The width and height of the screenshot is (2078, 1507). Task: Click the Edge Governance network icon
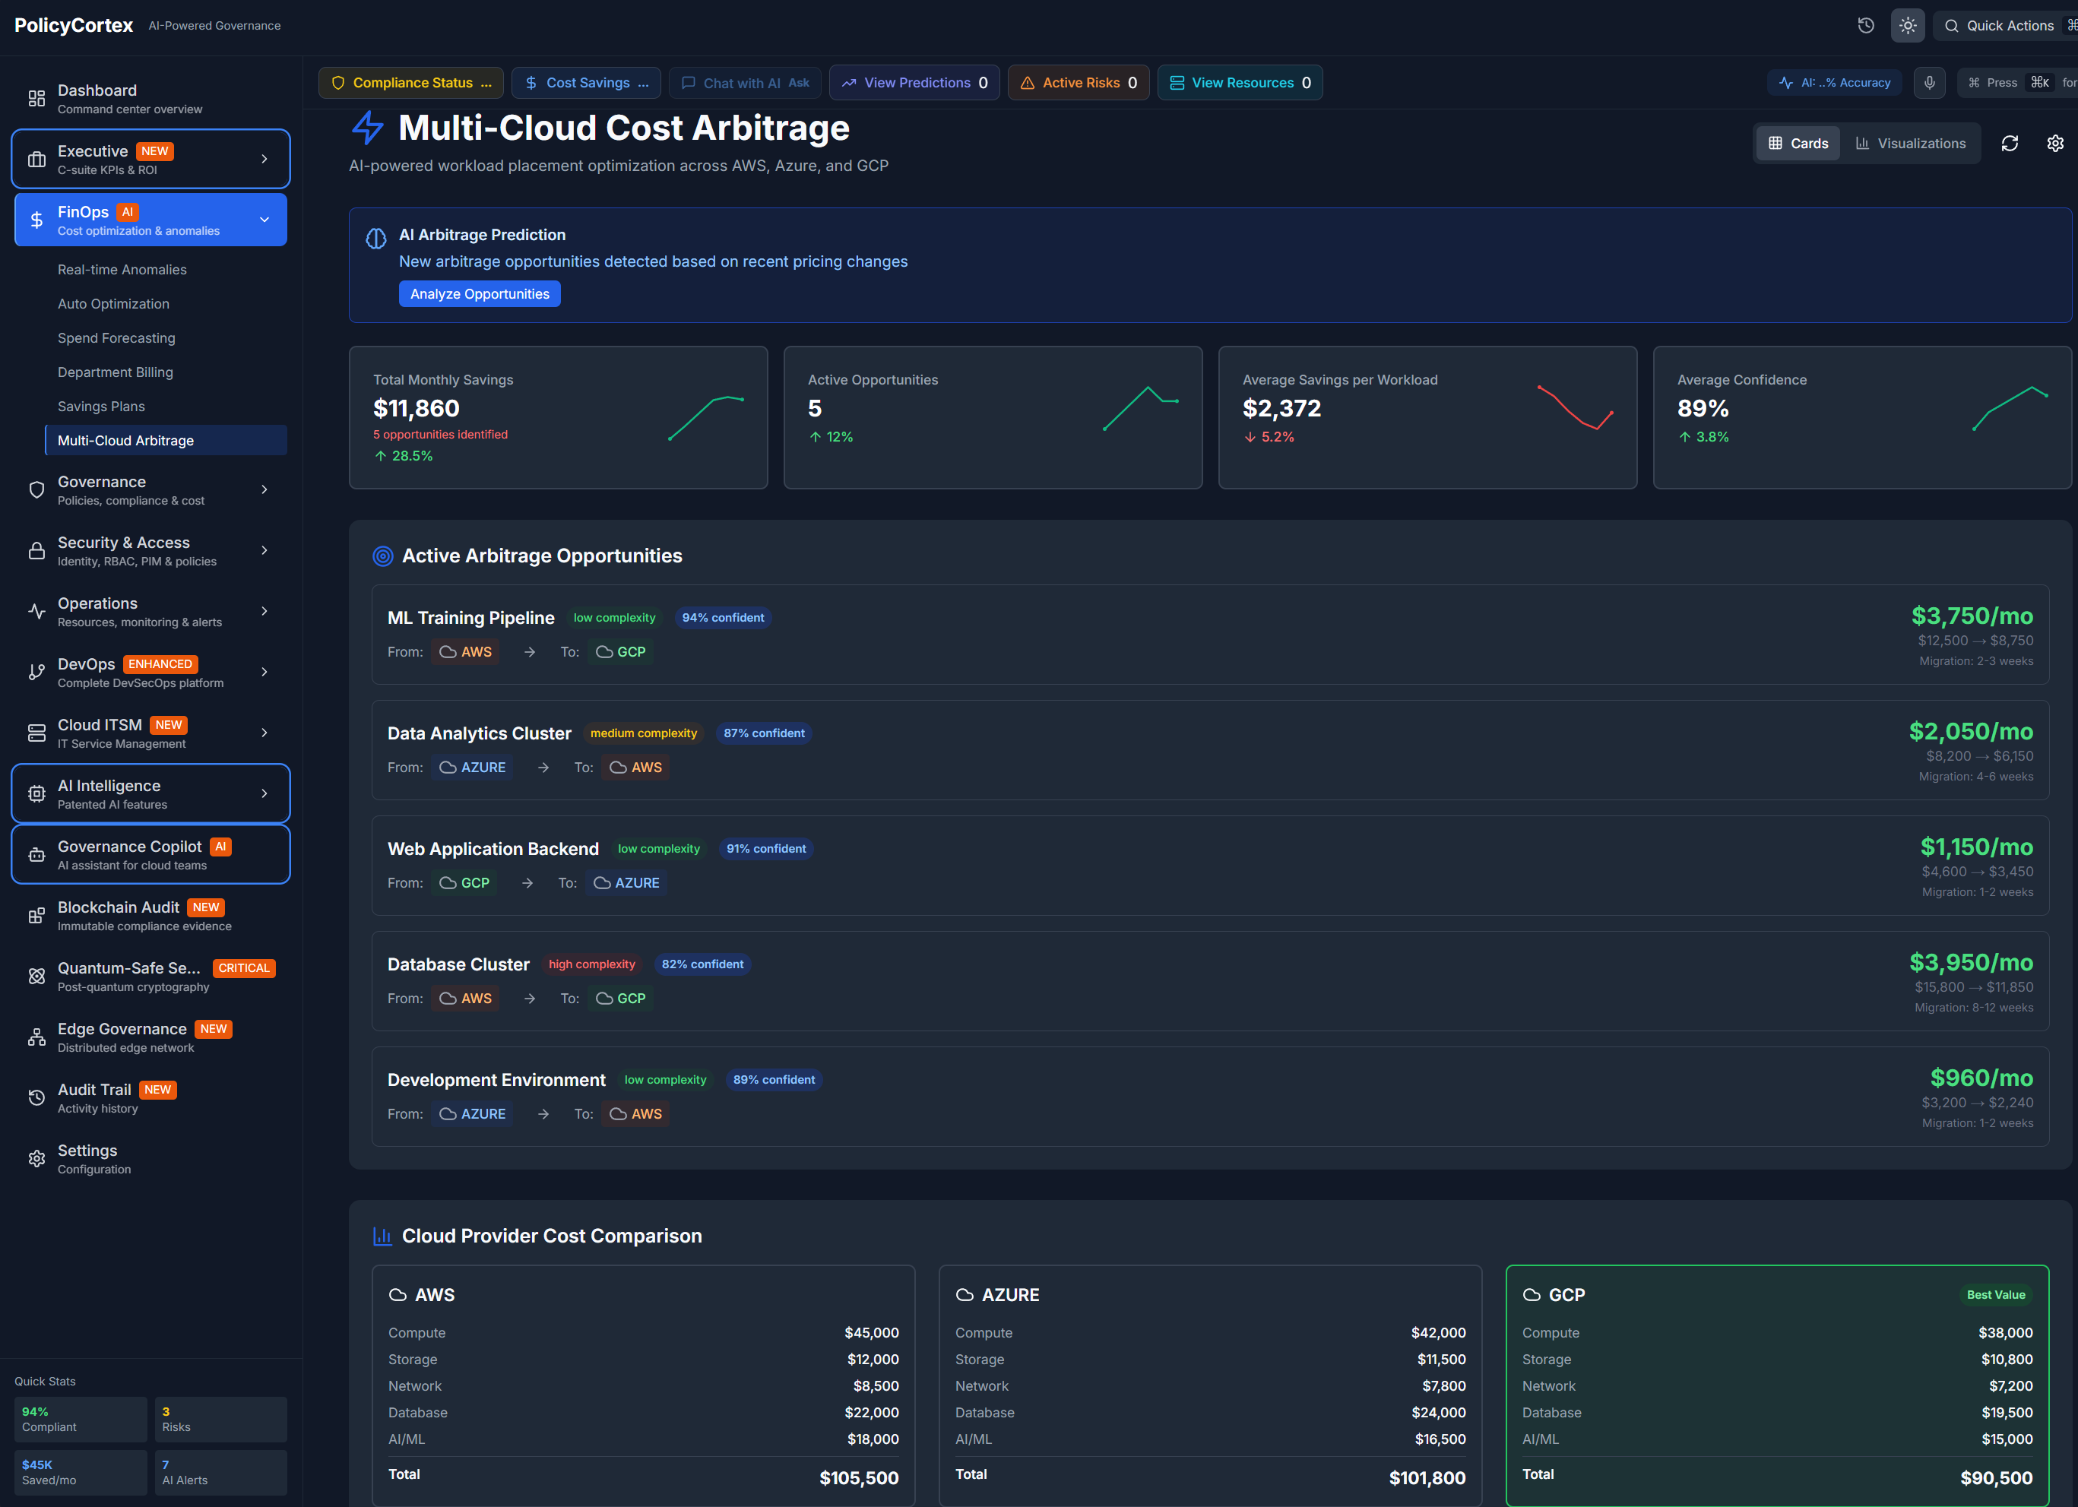click(x=36, y=1037)
